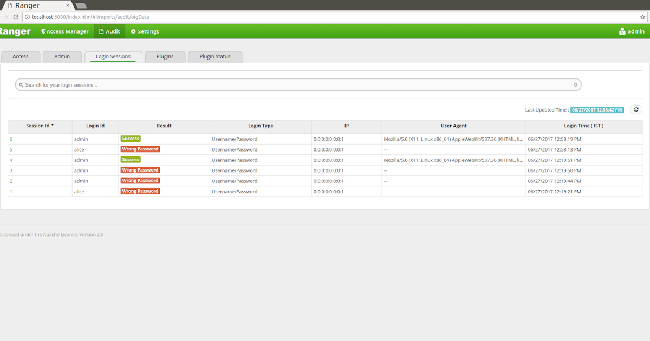The width and height of the screenshot is (650, 341).
Task: Click the Login Type column header
Action: point(261,126)
